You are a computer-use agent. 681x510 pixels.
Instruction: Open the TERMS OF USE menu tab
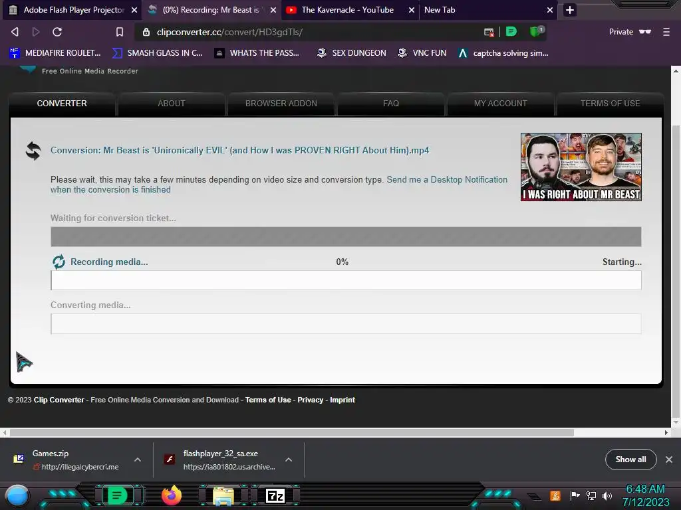coord(611,103)
